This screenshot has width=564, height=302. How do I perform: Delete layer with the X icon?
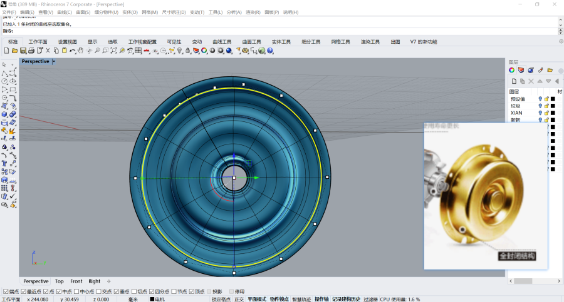pos(531,81)
